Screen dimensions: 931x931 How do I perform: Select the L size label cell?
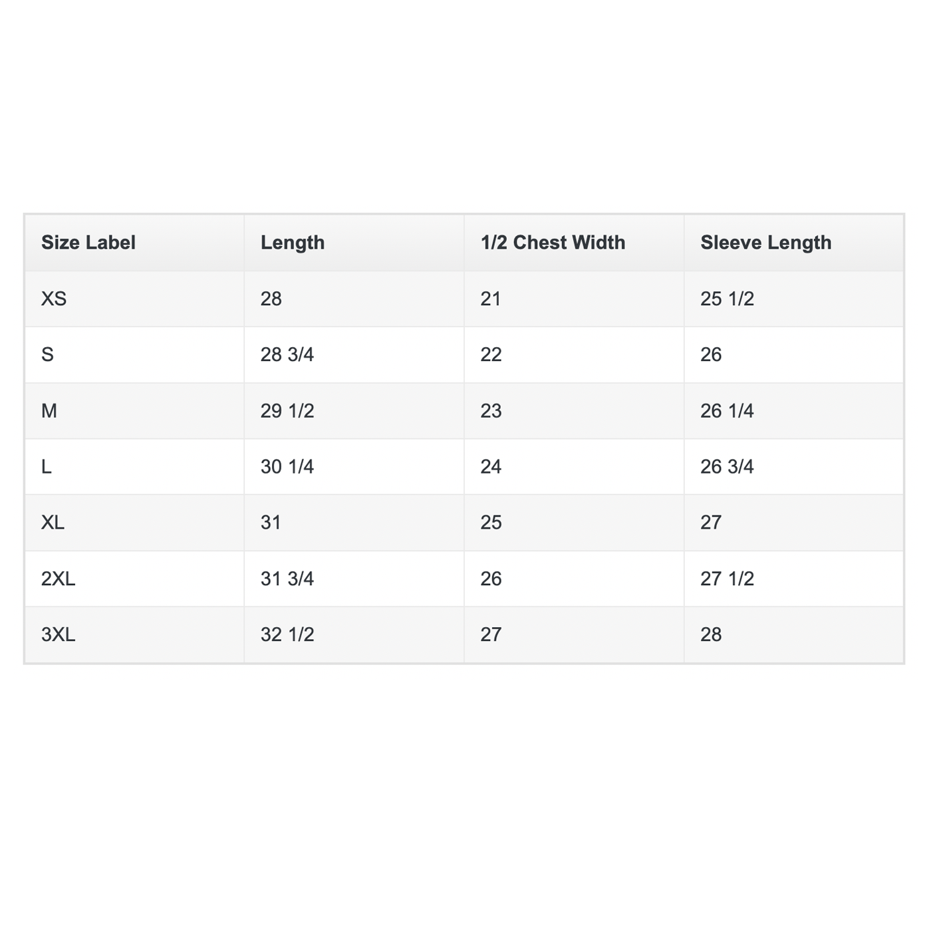click(47, 467)
